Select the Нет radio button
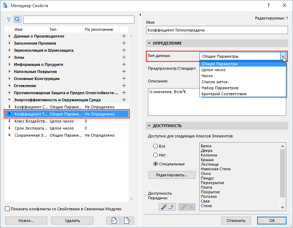This screenshot has width=293, height=228. click(x=155, y=155)
